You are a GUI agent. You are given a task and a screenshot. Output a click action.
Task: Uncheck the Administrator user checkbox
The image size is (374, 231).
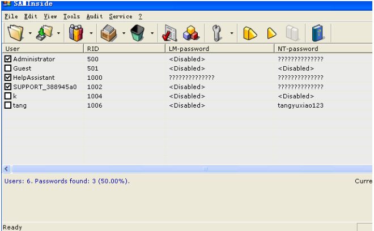[8, 59]
